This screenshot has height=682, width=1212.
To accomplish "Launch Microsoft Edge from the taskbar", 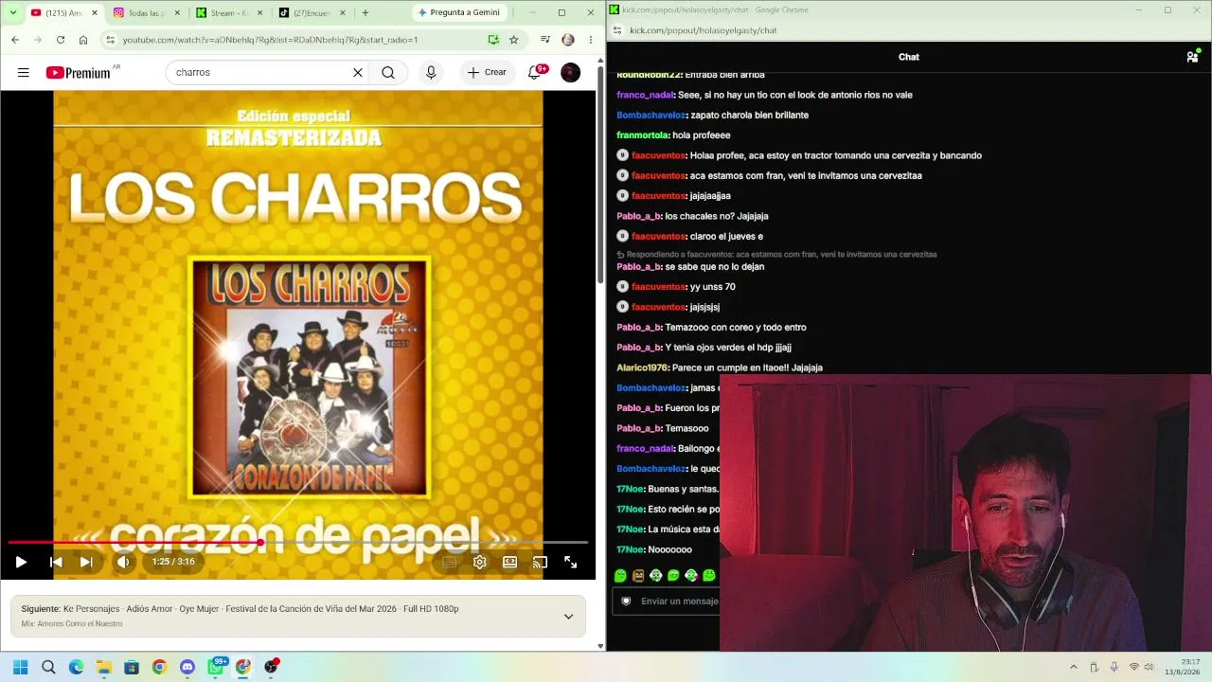I will 76,667.
